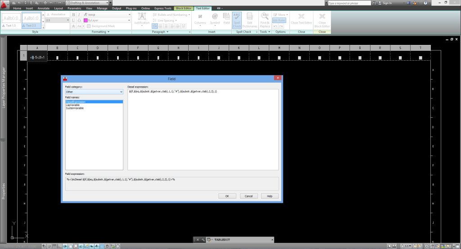The height and width of the screenshot is (249, 461).
Task: Click the Close Text Editor icon
Action: pos(301,18)
